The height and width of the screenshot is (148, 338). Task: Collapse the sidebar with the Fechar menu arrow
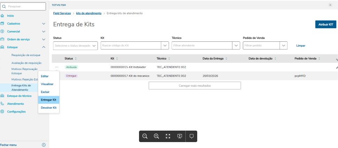pyautogui.click(x=44, y=145)
